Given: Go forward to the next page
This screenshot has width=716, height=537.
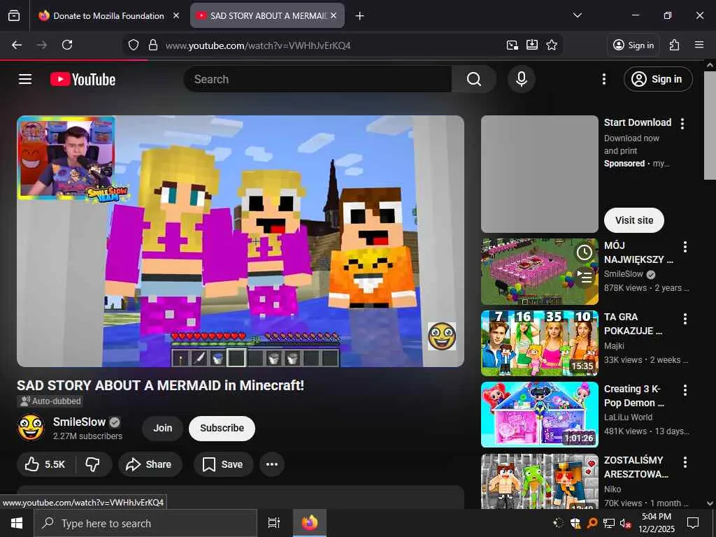Looking at the screenshot, I should pos(42,45).
